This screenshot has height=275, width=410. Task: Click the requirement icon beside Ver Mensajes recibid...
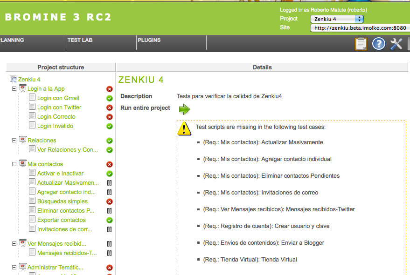23,243
